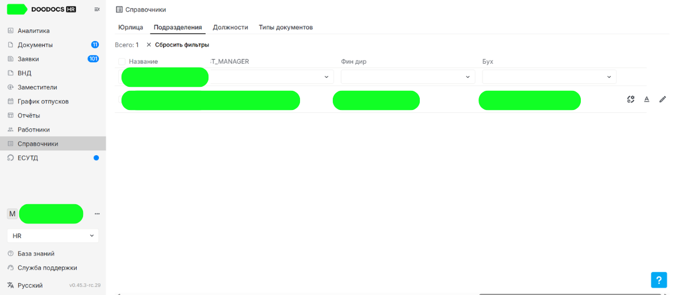Open the e-signature settings icon in the row

pyautogui.click(x=631, y=99)
